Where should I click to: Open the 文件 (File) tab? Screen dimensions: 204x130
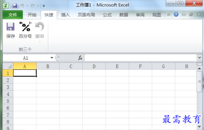(x=13, y=15)
